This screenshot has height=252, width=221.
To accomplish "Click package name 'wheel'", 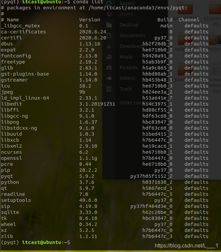I will (8, 224).
